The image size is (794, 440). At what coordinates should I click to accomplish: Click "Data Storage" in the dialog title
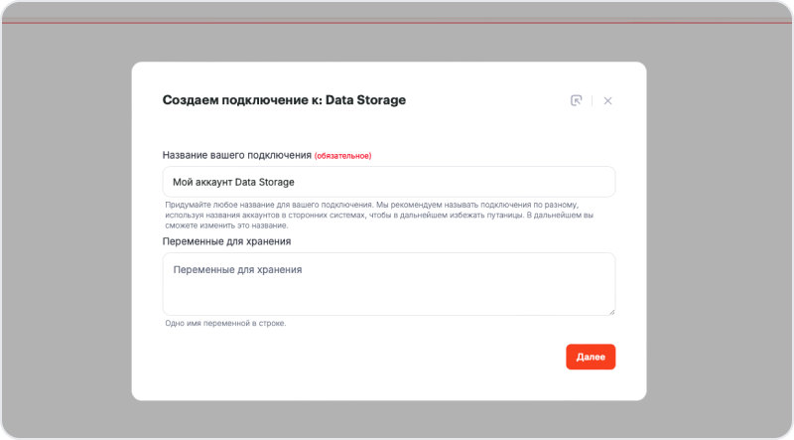(364, 100)
